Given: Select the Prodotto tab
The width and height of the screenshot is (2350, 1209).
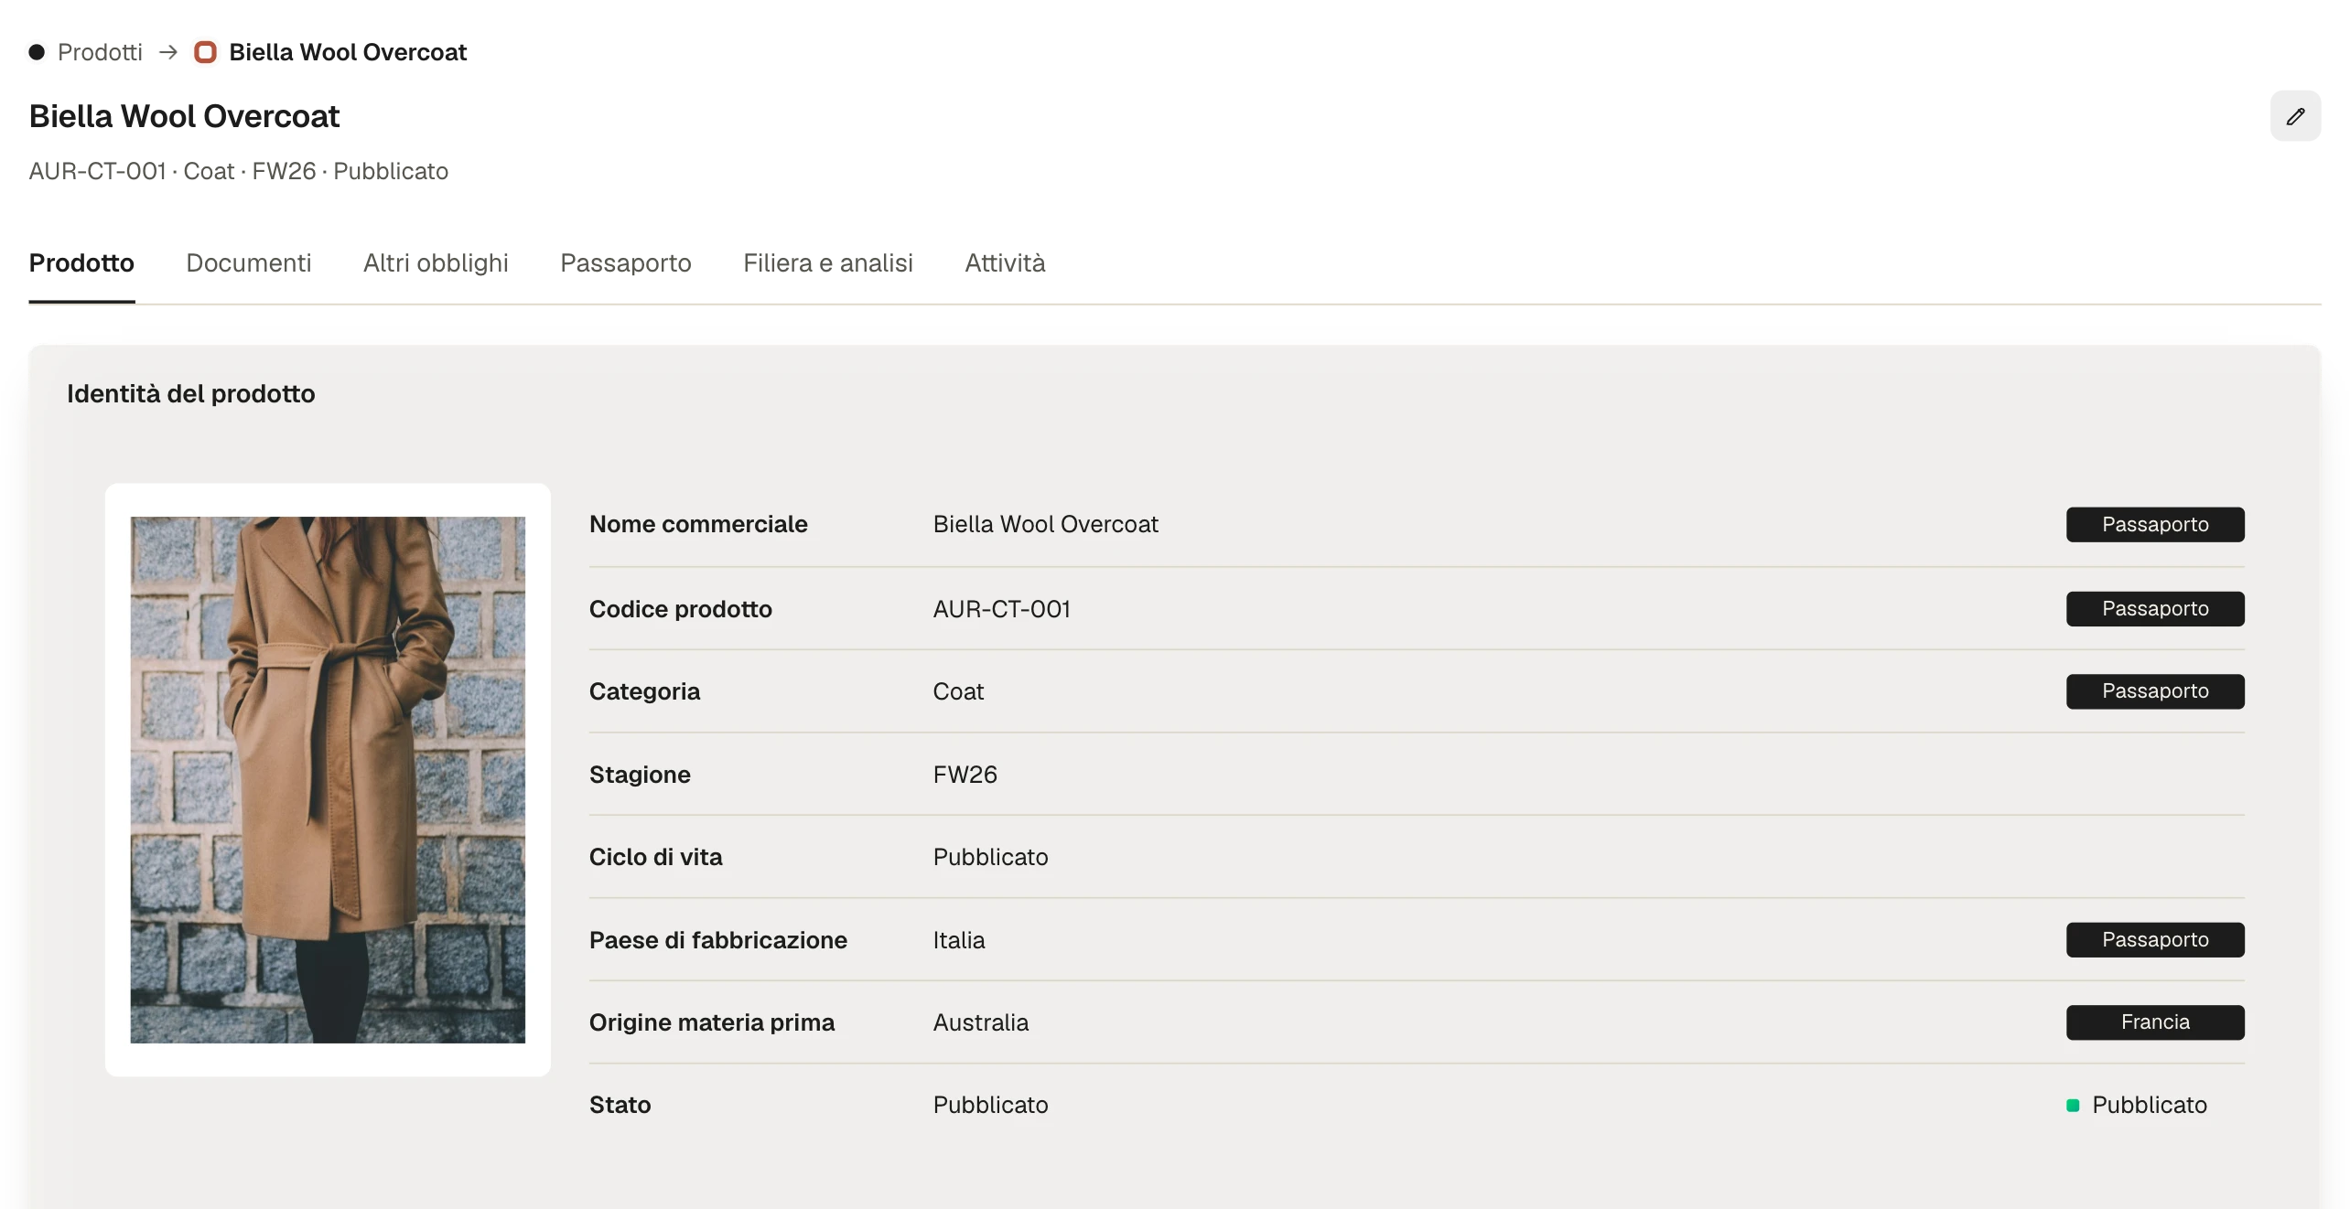Looking at the screenshot, I should coord(81,263).
